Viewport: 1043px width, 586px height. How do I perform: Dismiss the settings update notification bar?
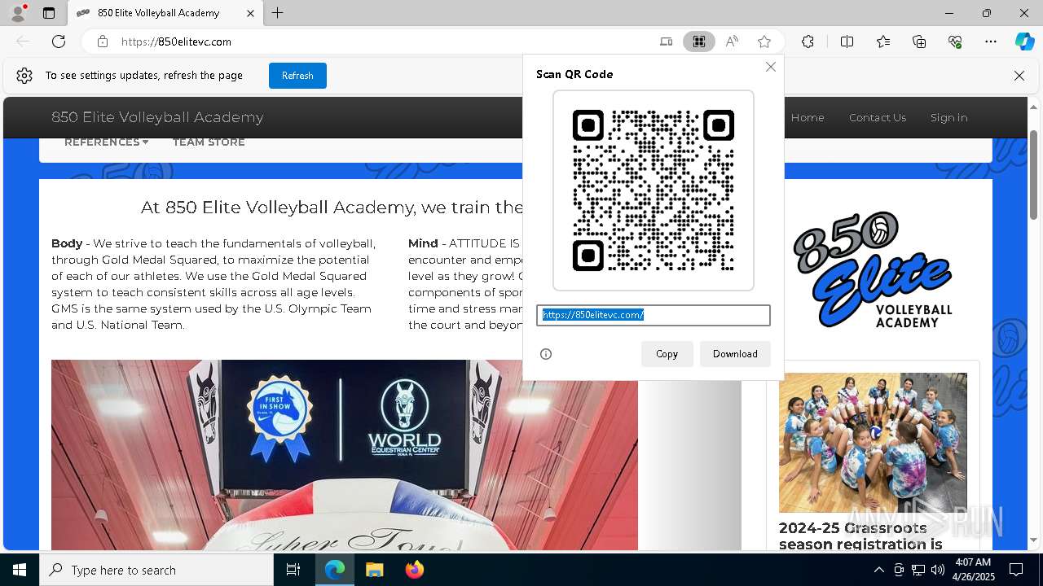[1019, 76]
